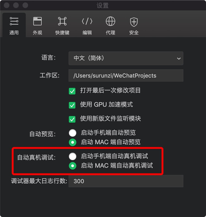
Task: Select 启动手机端自动预览 radio button
Action: pos(73,133)
